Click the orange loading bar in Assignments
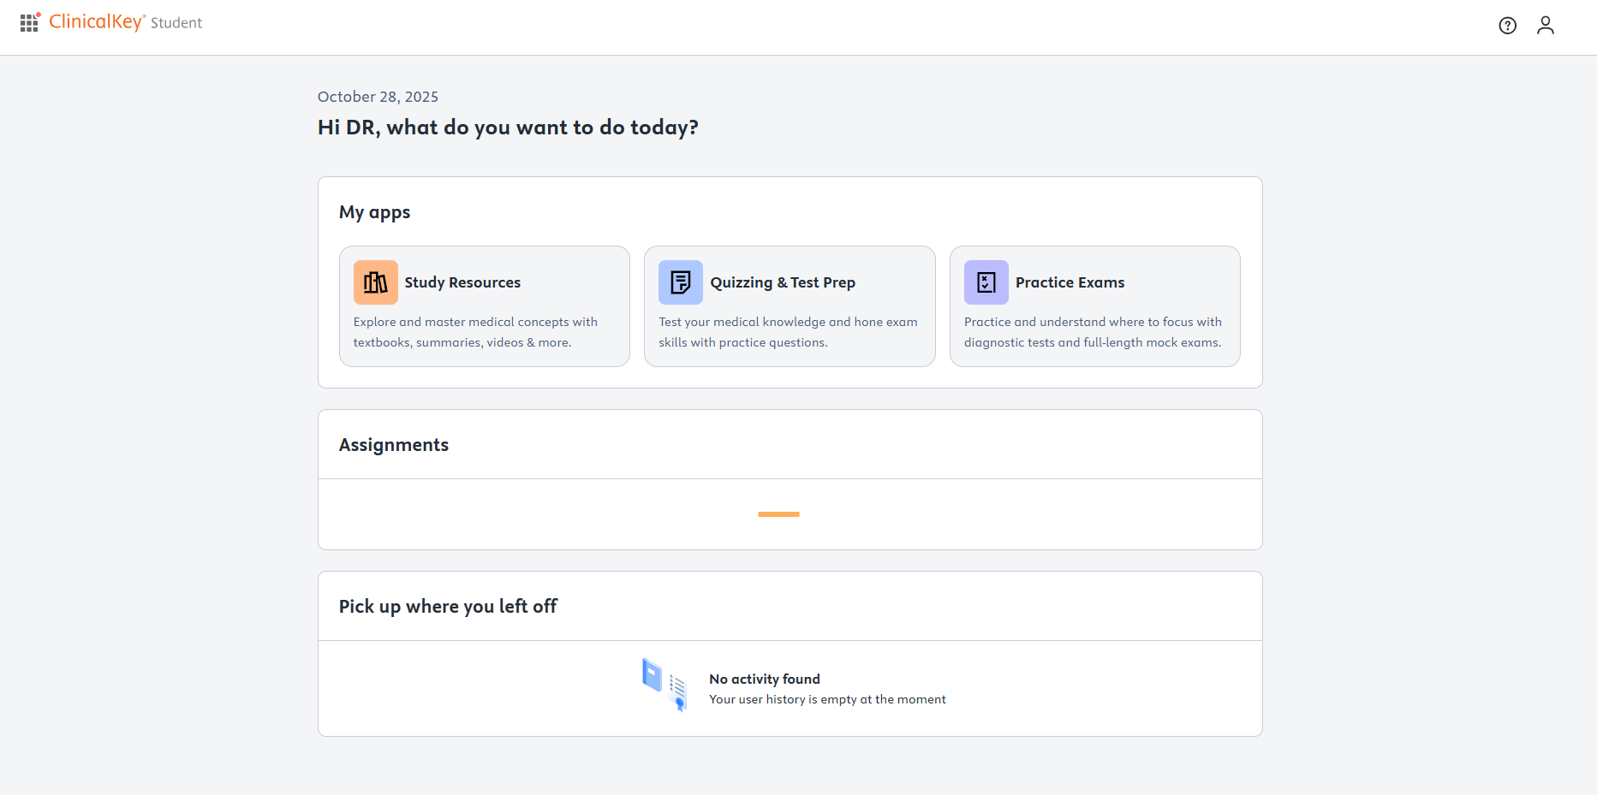The height and width of the screenshot is (795, 1597). click(778, 514)
